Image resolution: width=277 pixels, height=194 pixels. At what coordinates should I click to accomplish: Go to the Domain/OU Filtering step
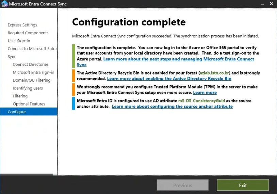pos(32,80)
